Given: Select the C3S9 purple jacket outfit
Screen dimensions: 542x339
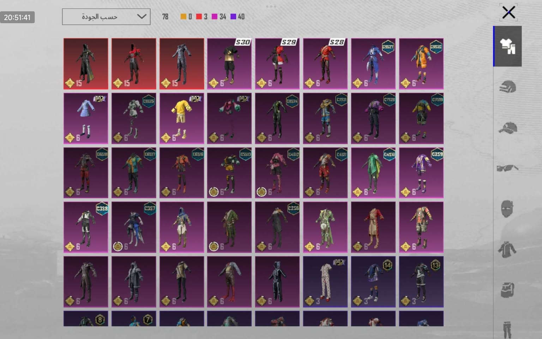Looking at the screenshot, I should [421, 173].
